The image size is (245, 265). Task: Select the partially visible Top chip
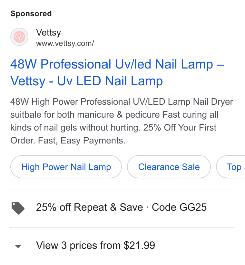[231, 167]
